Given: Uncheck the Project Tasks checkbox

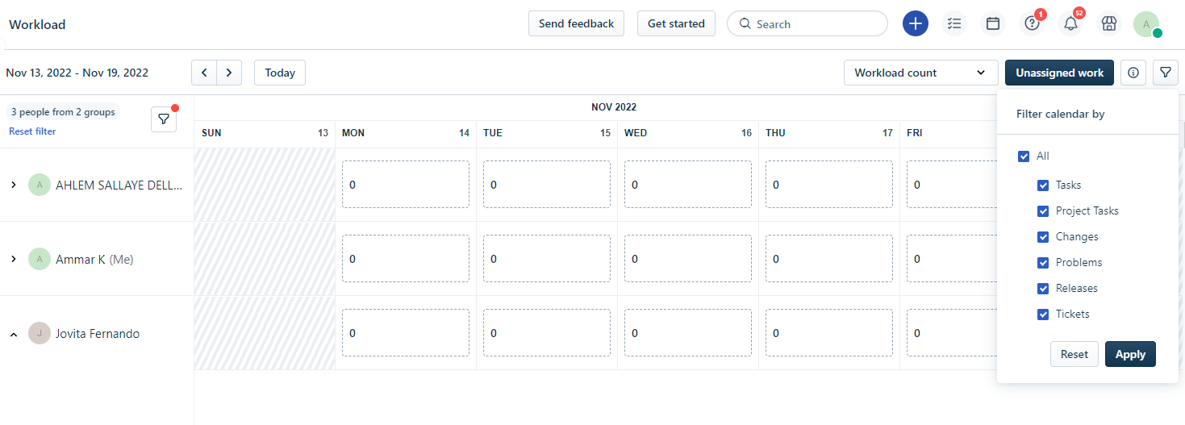Looking at the screenshot, I should click(x=1044, y=211).
